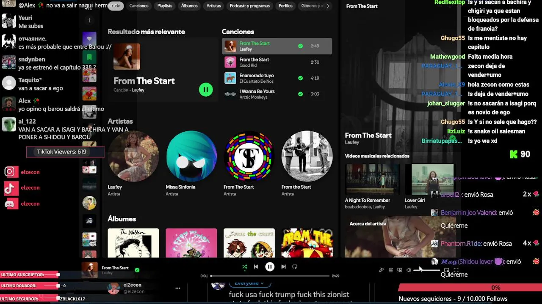
Task: Click the TikTok Viewers: 619 counter
Action: tap(65, 152)
